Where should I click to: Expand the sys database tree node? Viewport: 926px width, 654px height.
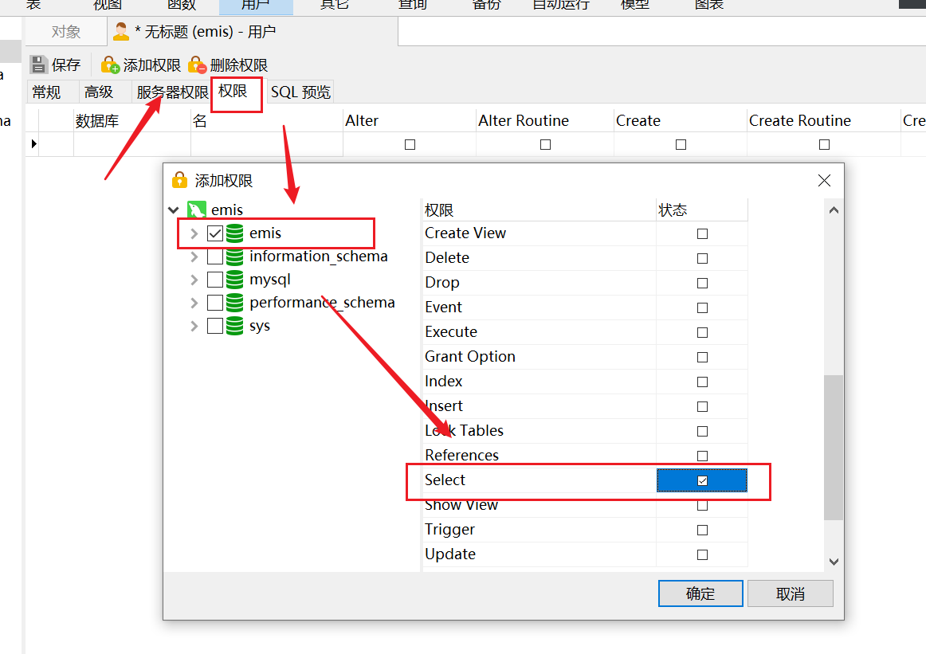194,326
